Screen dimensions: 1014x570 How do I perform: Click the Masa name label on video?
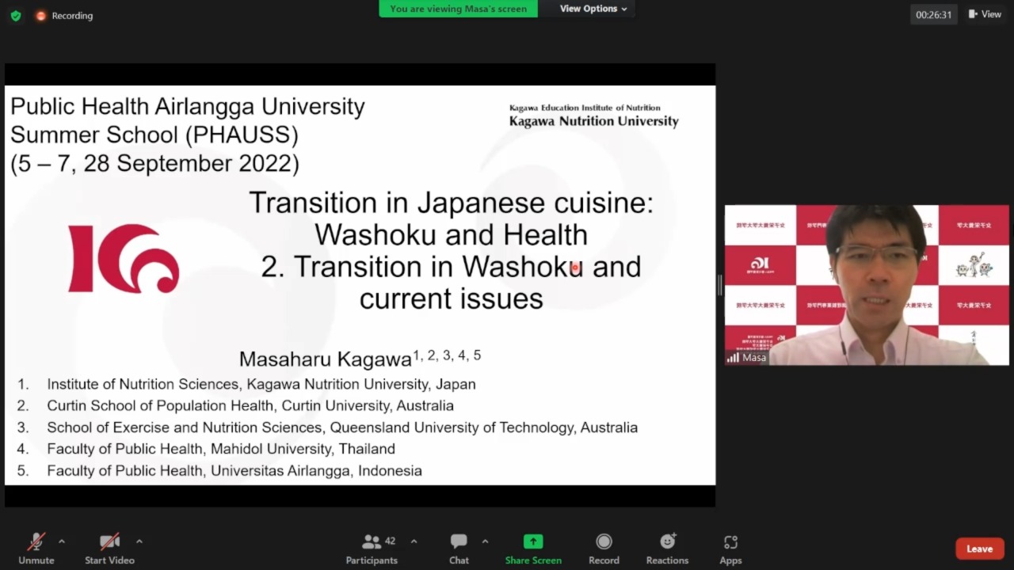[754, 358]
